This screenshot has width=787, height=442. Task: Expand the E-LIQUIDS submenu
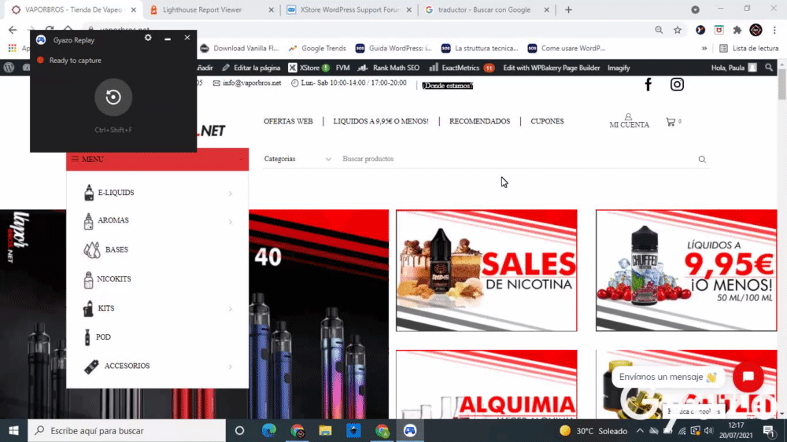(x=231, y=193)
